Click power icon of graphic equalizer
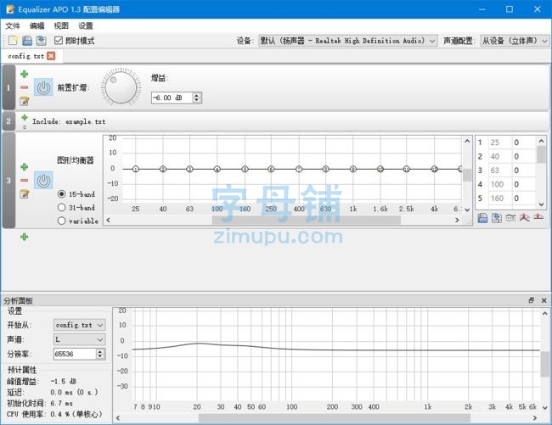 (43, 180)
